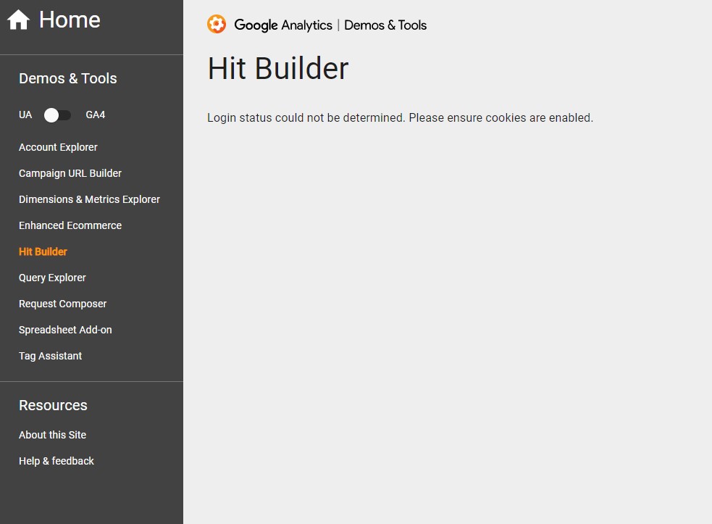Select Hit Builder in the sidebar
The width and height of the screenshot is (712, 524).
pos(43,251)
